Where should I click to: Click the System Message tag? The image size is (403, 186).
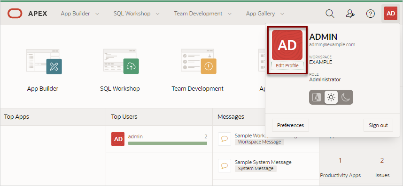(256, 169)
